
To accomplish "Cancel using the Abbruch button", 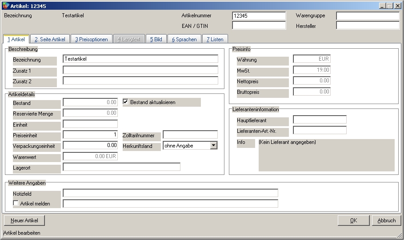I will (386, 221).
